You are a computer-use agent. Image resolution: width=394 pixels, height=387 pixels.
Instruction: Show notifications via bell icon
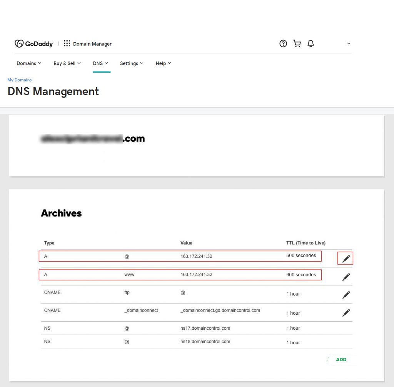[311, 44]
